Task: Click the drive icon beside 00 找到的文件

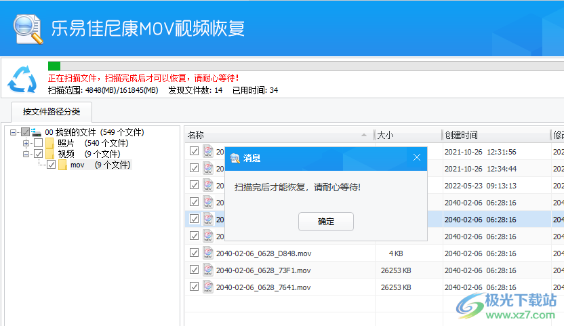Action: pos(36,132)
